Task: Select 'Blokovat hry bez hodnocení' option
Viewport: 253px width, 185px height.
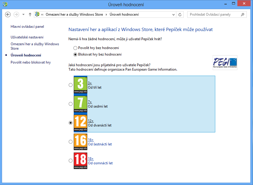Action: point(75,54)
